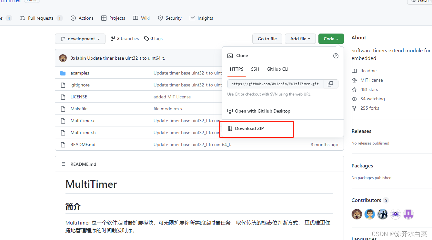432x240 pixels.
Task: Click the first contributor avatar (lion)
Action: point(357,214)
